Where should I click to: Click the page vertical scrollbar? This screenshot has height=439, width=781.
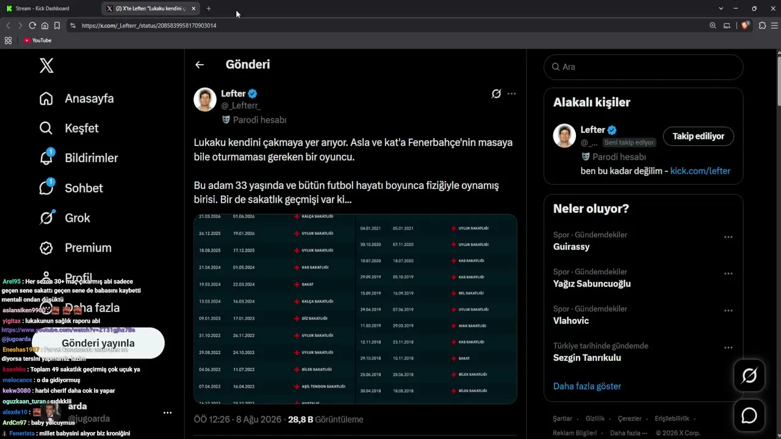[x=778, y=82]
